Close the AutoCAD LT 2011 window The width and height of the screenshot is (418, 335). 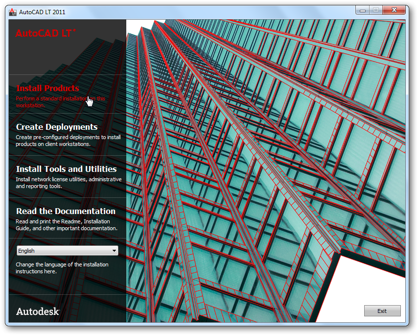[x=394, y=10]
